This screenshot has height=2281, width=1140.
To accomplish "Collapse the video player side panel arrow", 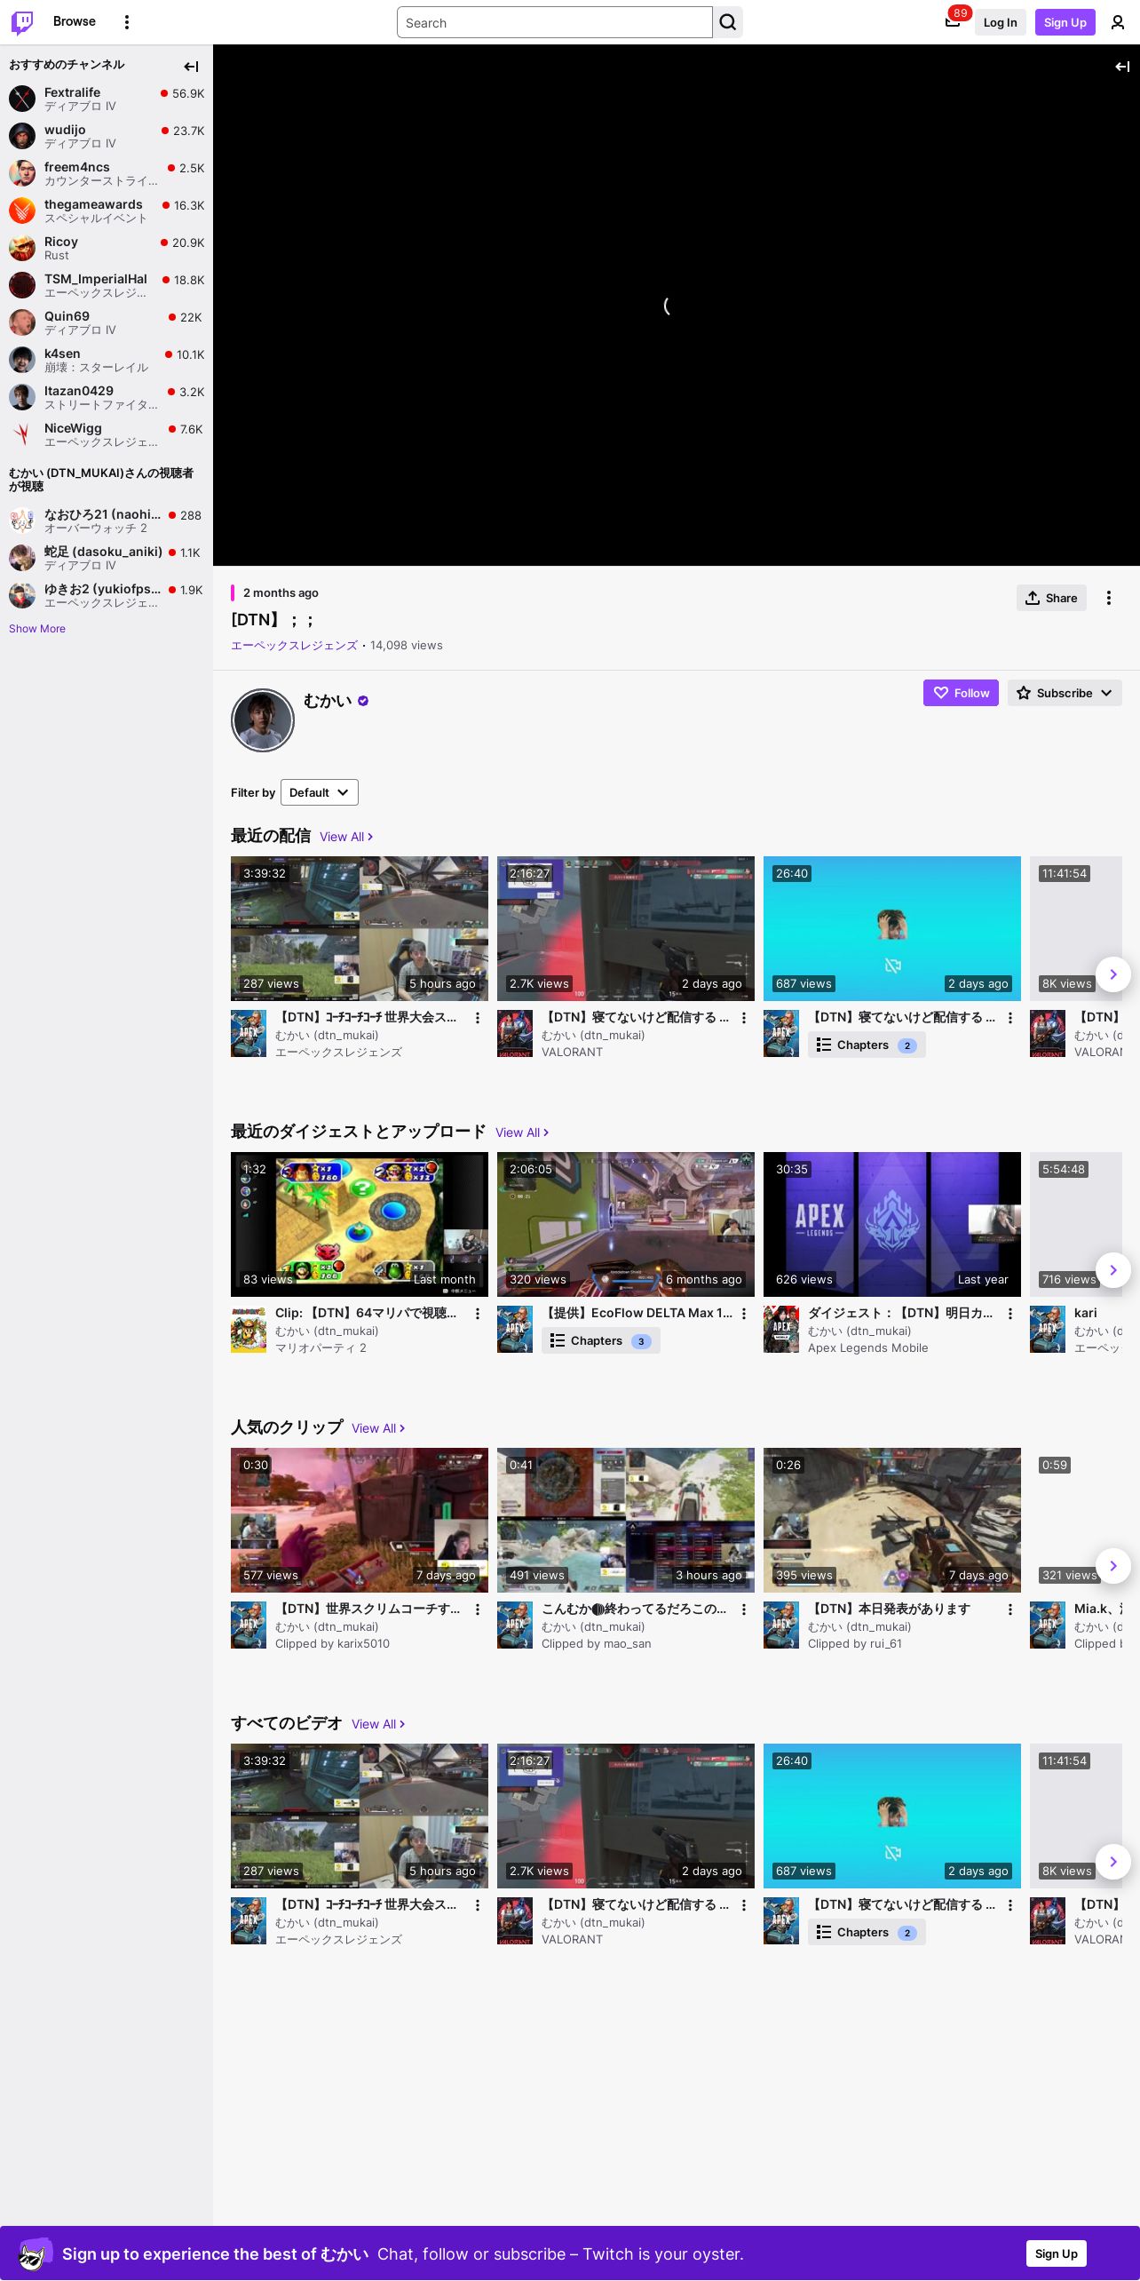I will (x=1122, y=67).
